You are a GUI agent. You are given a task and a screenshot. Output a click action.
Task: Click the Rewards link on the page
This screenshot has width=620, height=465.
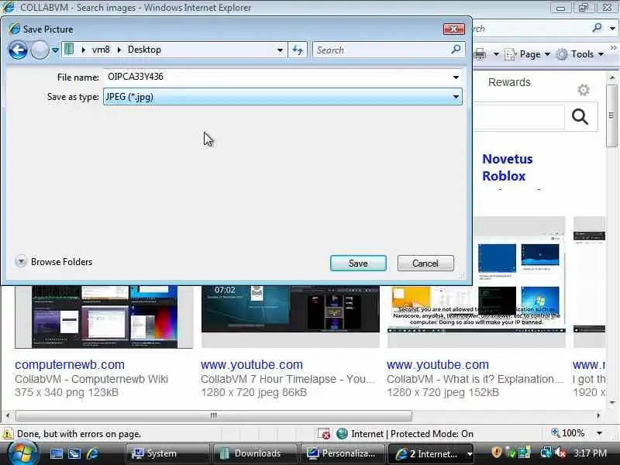click(x=509, y=82)
